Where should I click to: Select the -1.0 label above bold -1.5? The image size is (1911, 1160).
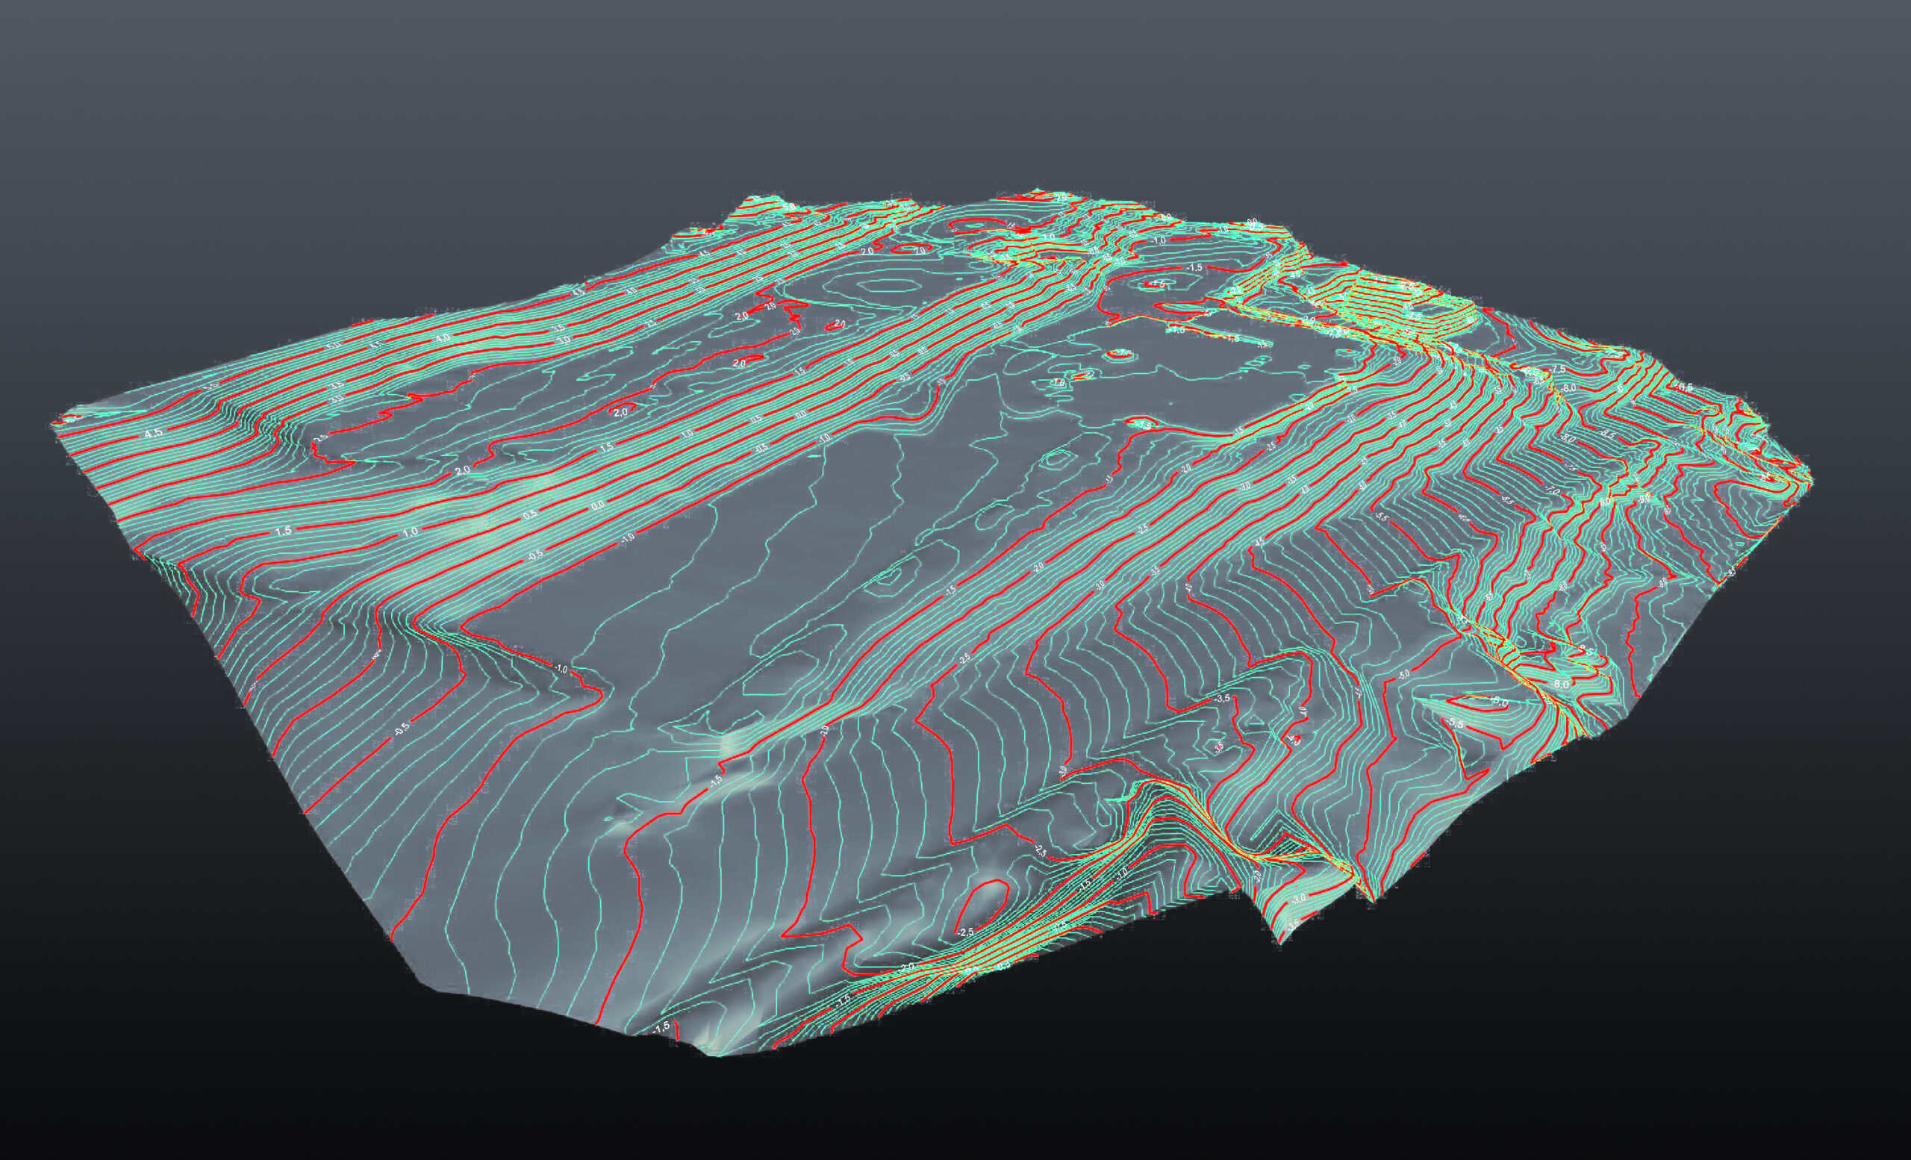click(1159, 241)
